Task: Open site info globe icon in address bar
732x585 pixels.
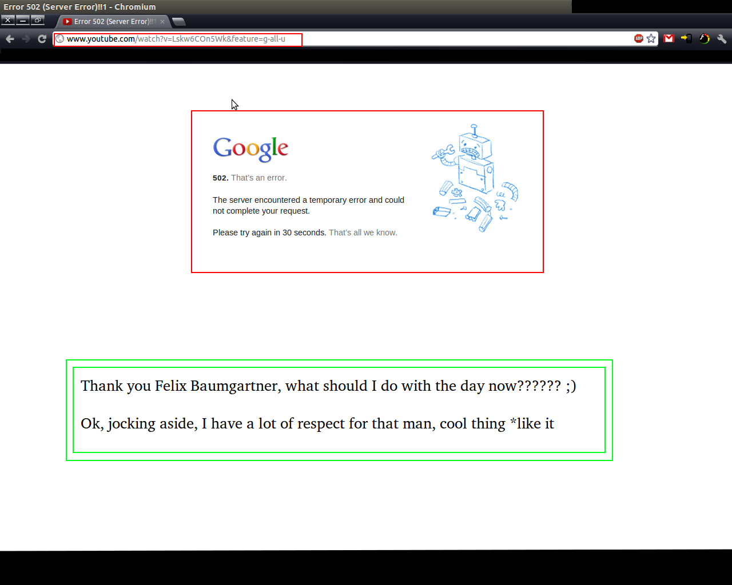Action: [60, 39]
